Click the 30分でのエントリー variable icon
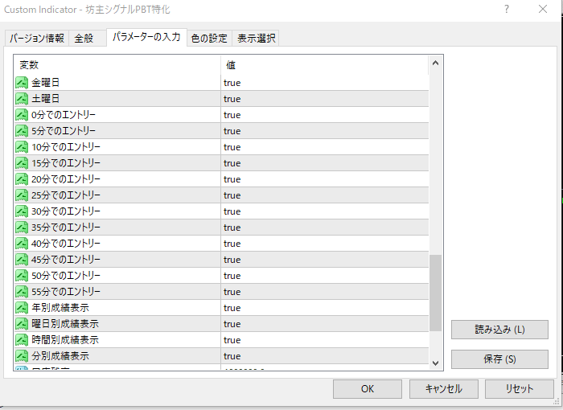The width and height of the screenshot is (563, 410). coord(22,211)
